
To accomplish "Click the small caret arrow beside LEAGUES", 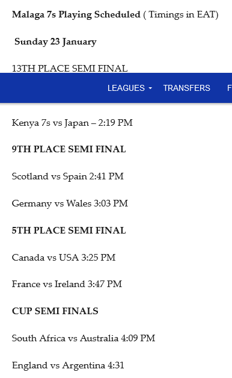I will [x=150, y=88].
